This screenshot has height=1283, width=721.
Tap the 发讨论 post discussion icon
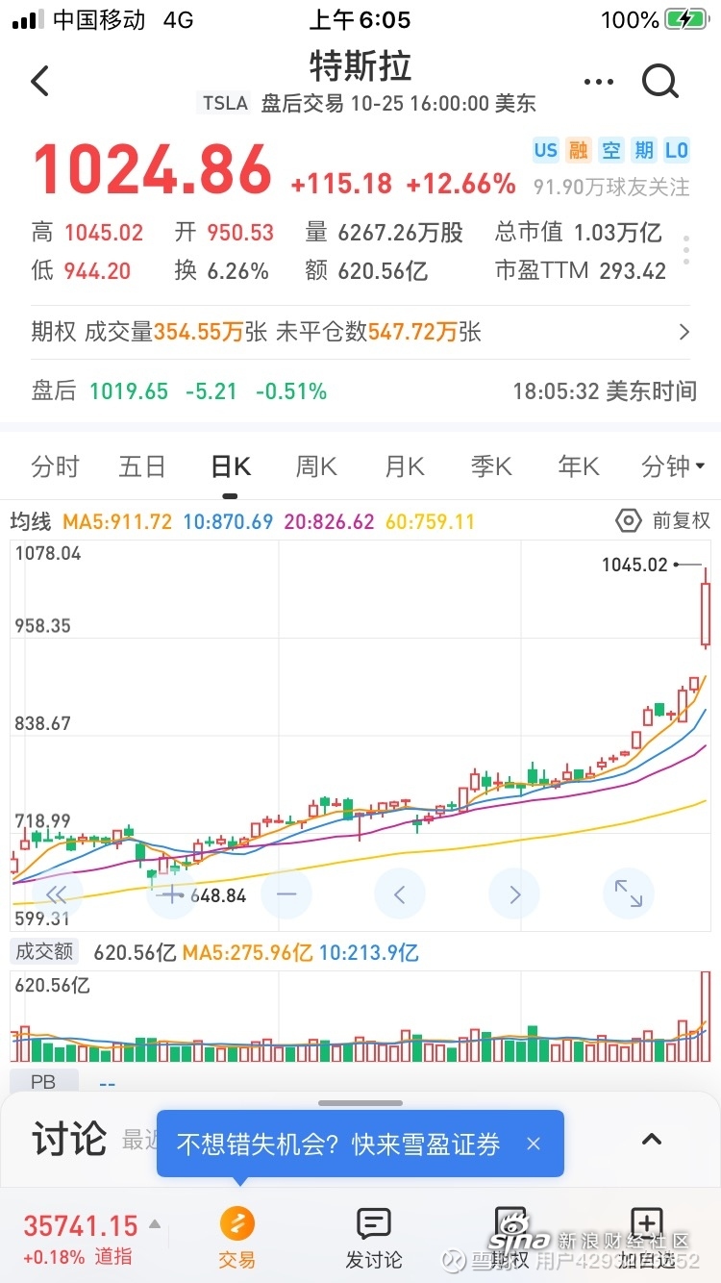click(x=374, y=1223)
